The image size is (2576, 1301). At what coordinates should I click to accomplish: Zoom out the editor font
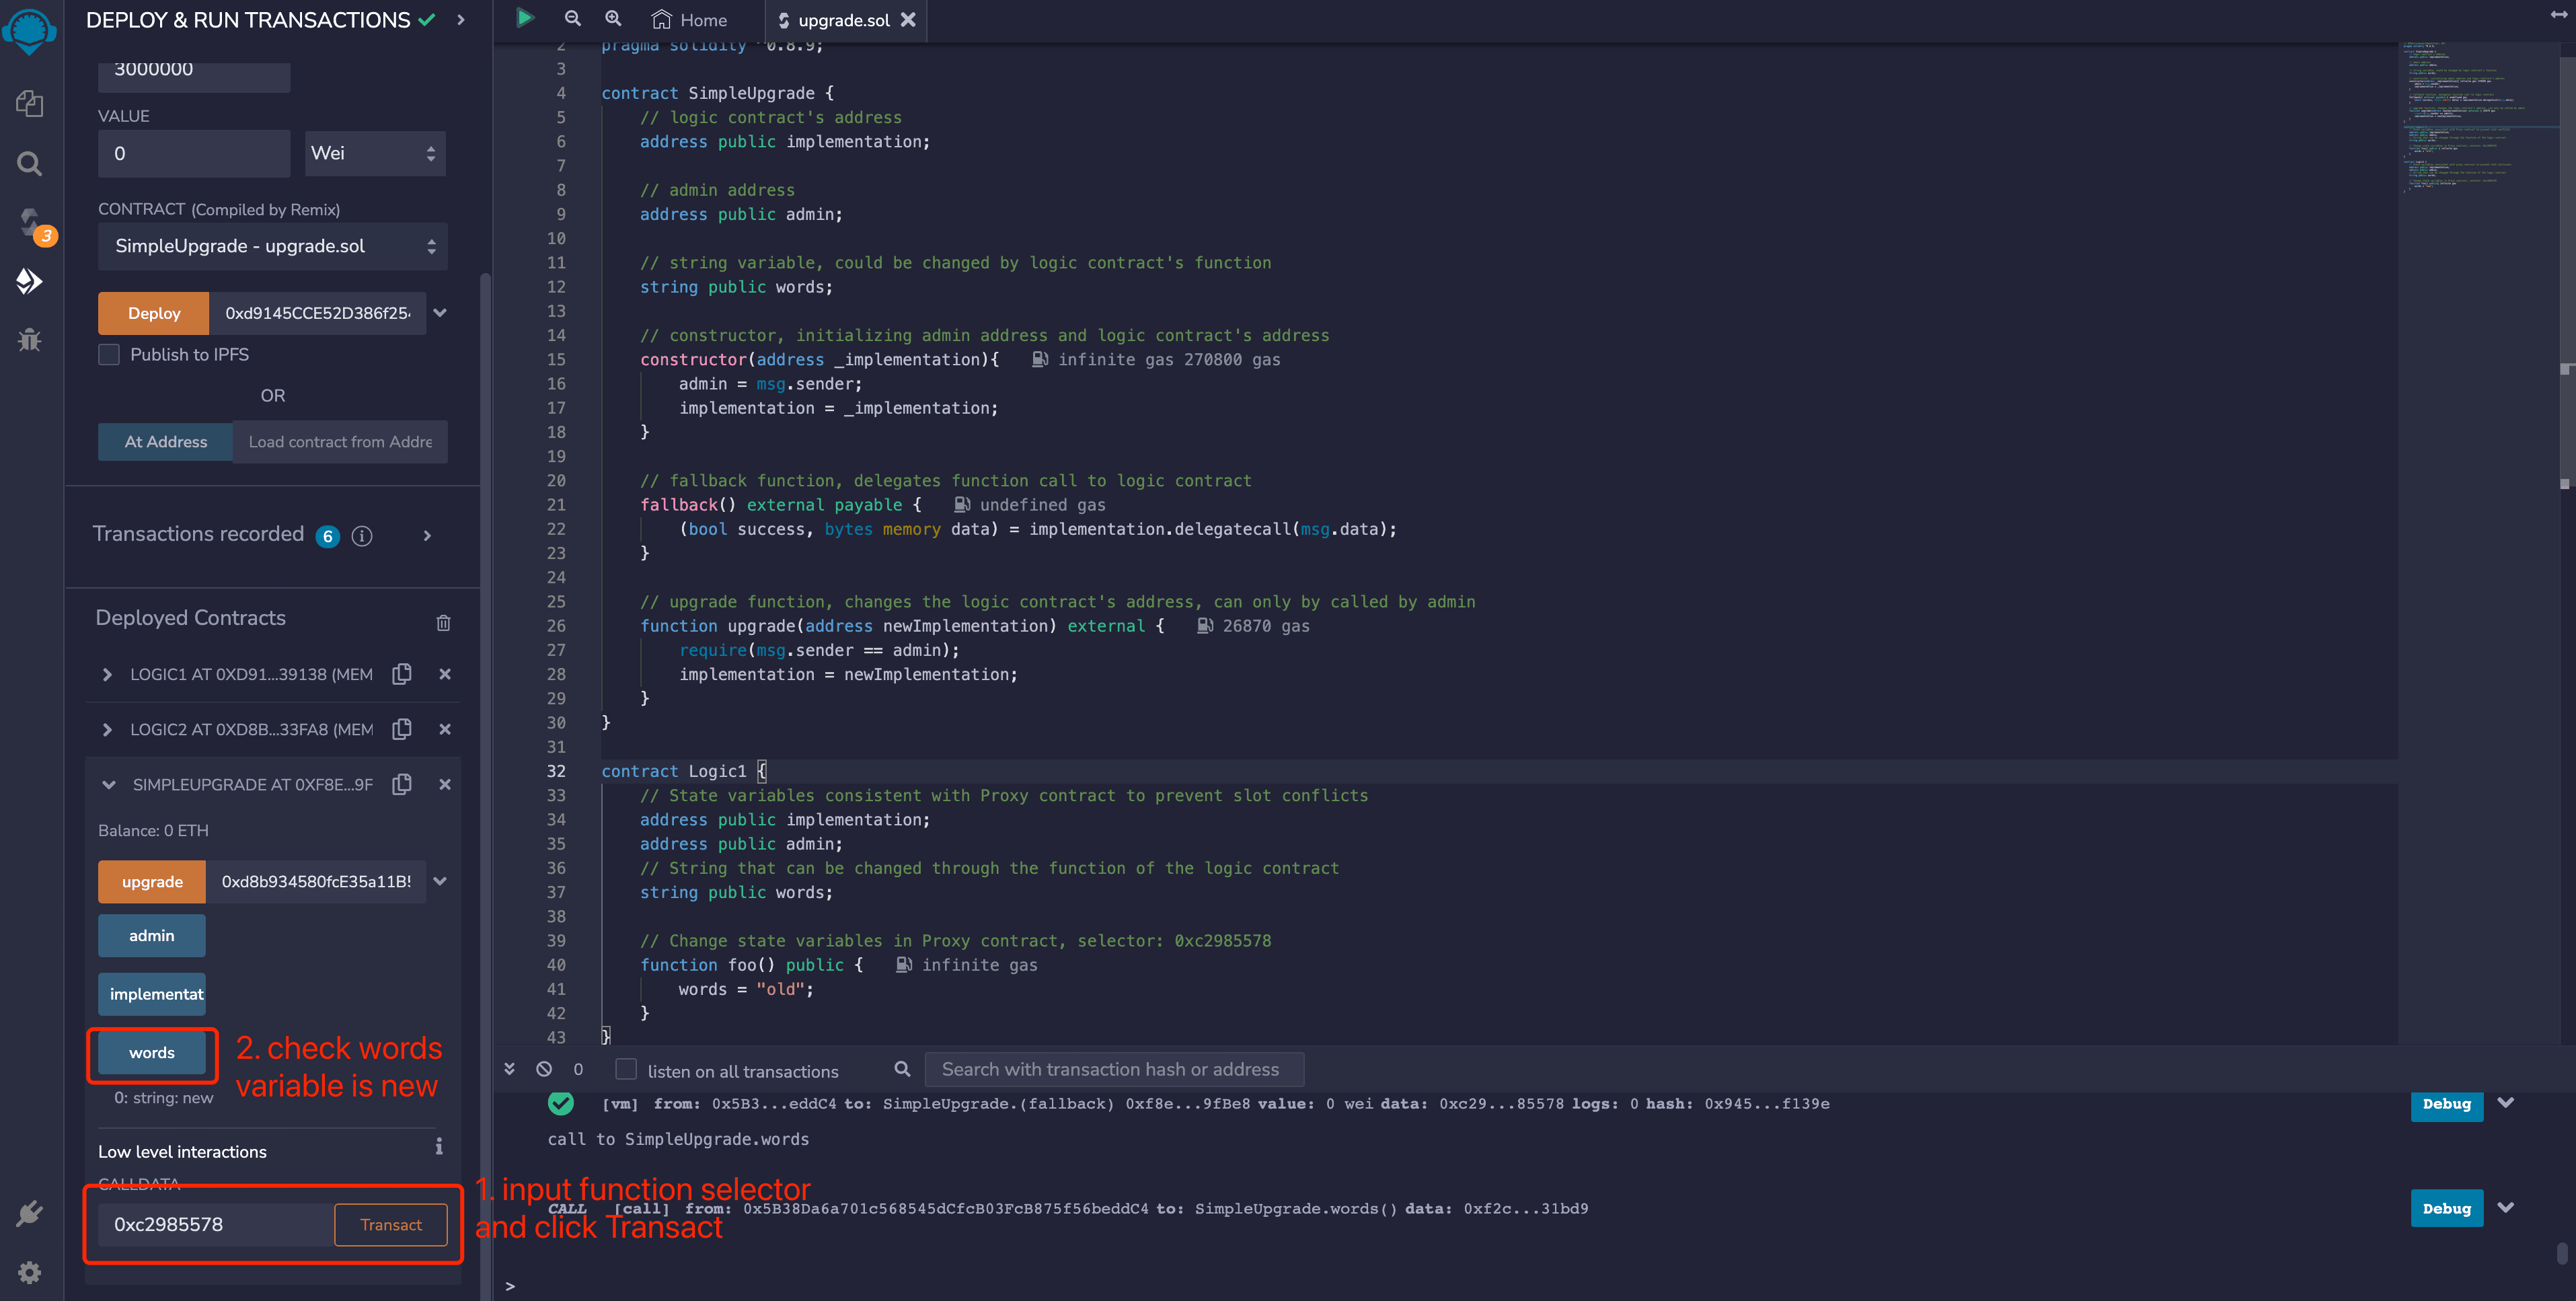pyautogui.click(x=572, y=18)
